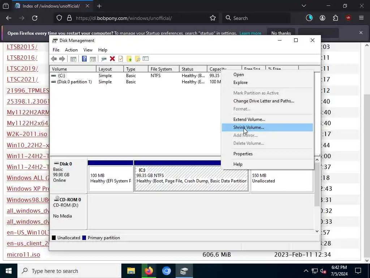Select the Disk 0 label block
Image resolution: width=370 pixels, height=278 pixels.
click(68, 176)
